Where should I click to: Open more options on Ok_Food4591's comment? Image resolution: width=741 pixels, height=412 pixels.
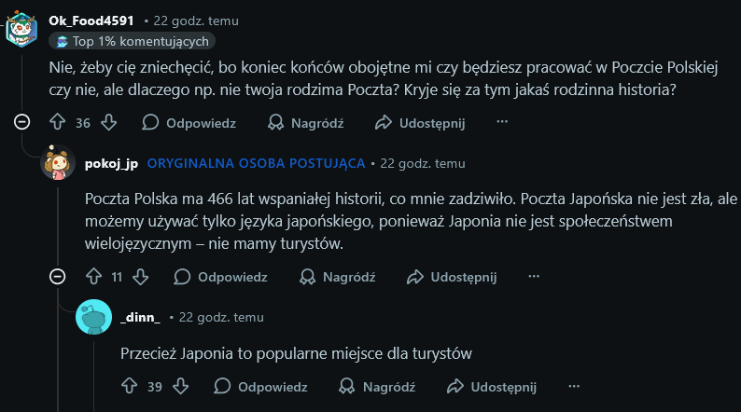point(501,123)
